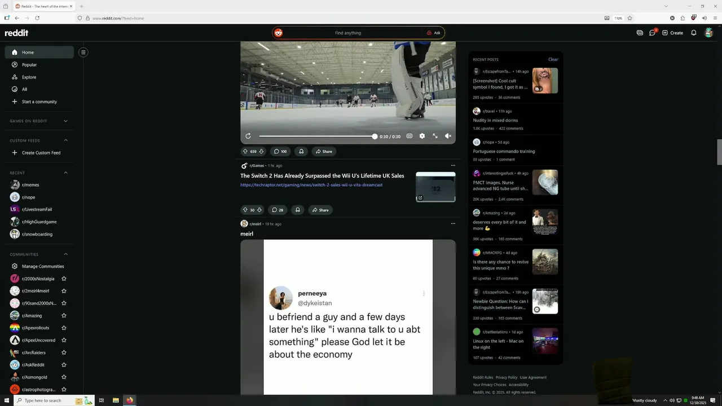The image size is (722, 406).
Task: Favorite r/2000sNostalgia with star
Action: click(x=64, y=279)
